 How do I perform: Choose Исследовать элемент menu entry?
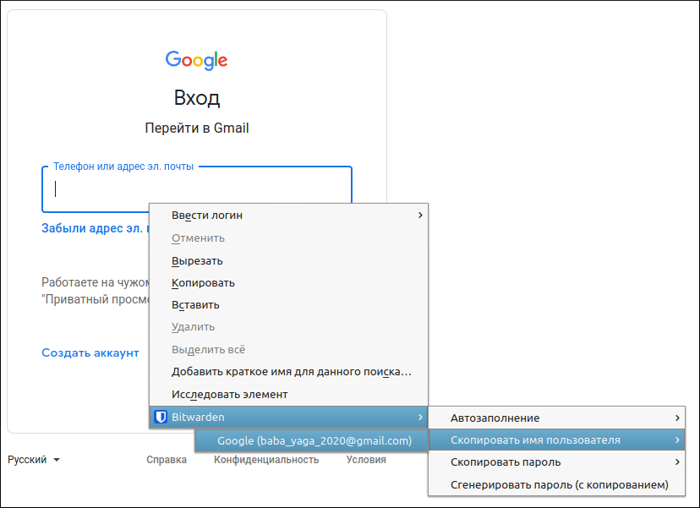click(x=229, y=395)
